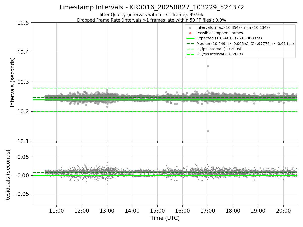Click the dashed line sample beside '-1/fps Interval' legend entry
Screen dimensions: 303x227
[190, 49]
